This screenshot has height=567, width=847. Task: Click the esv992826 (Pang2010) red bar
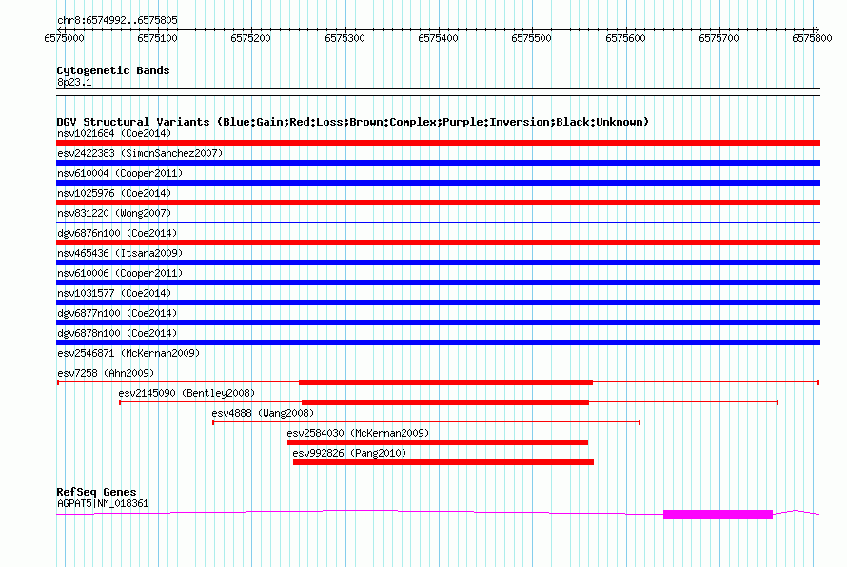click(x=443, y=462)
